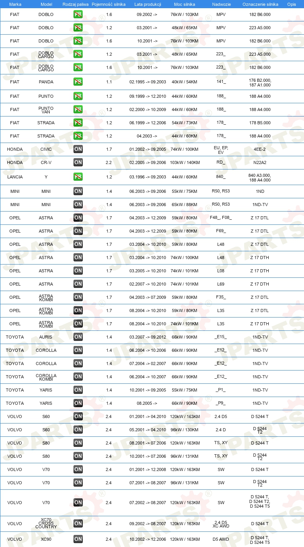Click body code EU, EP, EV
This screenshot has width=304, height=547.
point(221,150)
